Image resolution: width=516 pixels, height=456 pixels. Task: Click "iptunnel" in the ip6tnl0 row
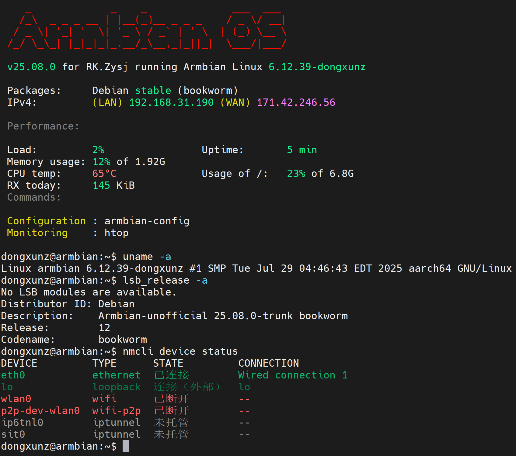(x=117, y=423)
